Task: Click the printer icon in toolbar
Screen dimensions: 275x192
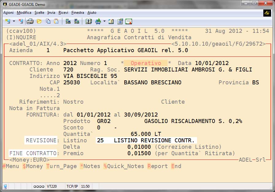Action: (30, 21)
